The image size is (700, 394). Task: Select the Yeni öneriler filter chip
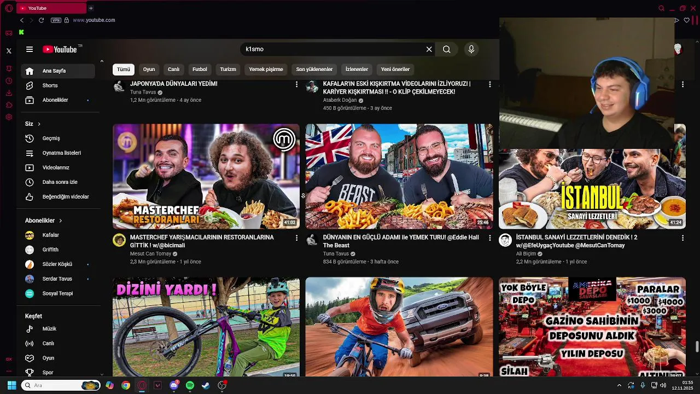395,69
